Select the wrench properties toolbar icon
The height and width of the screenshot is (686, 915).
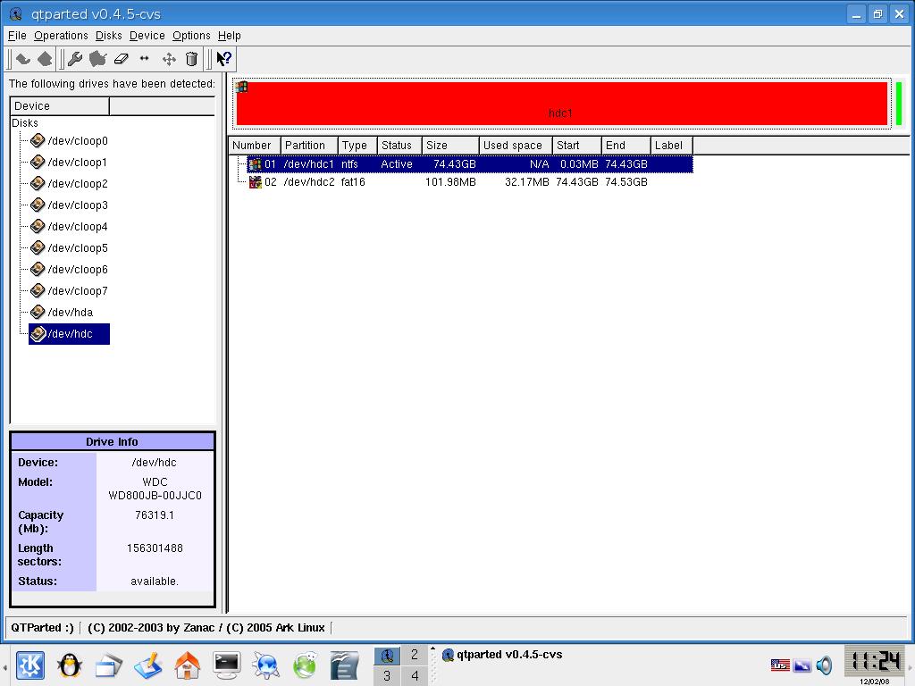point(77,58)
